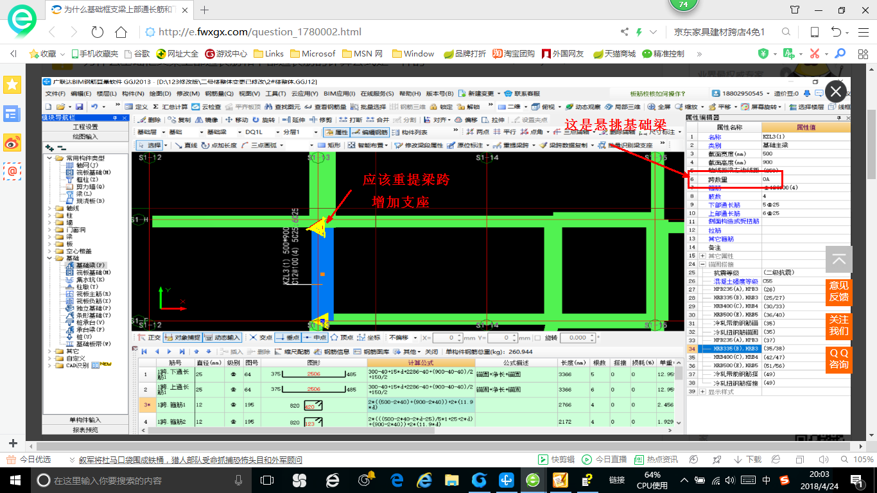Viewport: 877px width, 493px height.
Task: Toggle the 垂点 snap option
Action: (288, 338)
